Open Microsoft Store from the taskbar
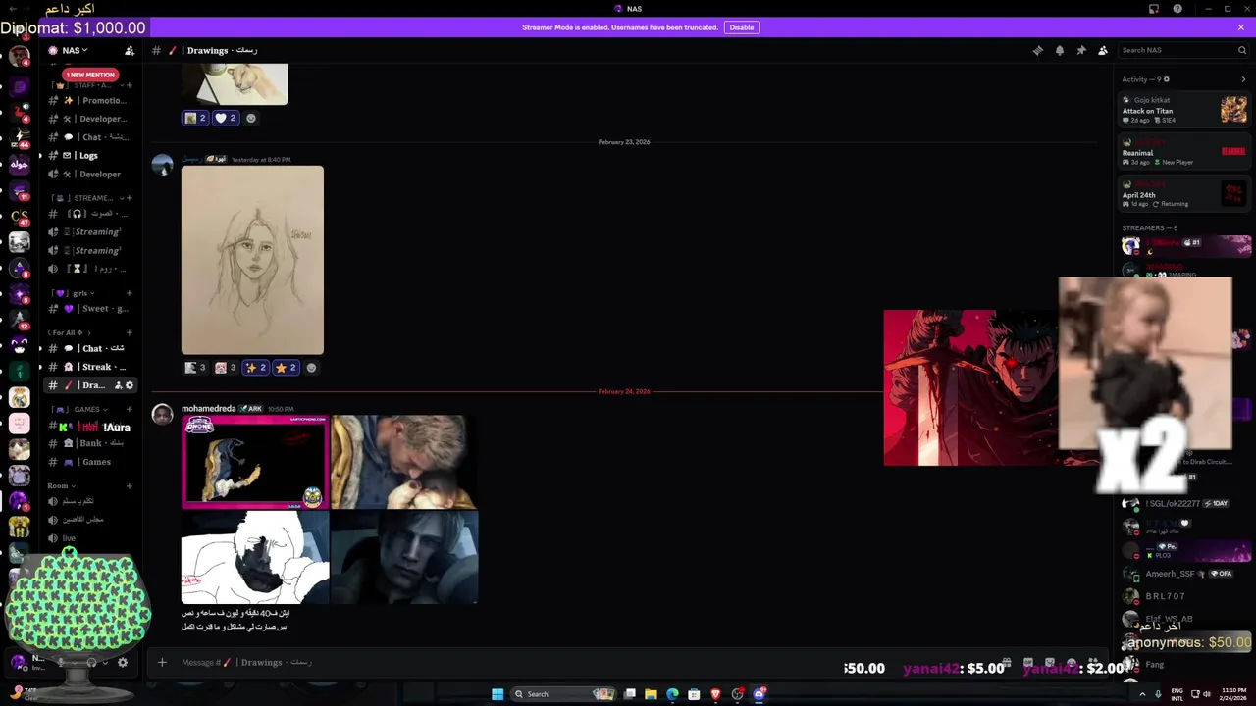 694,694
